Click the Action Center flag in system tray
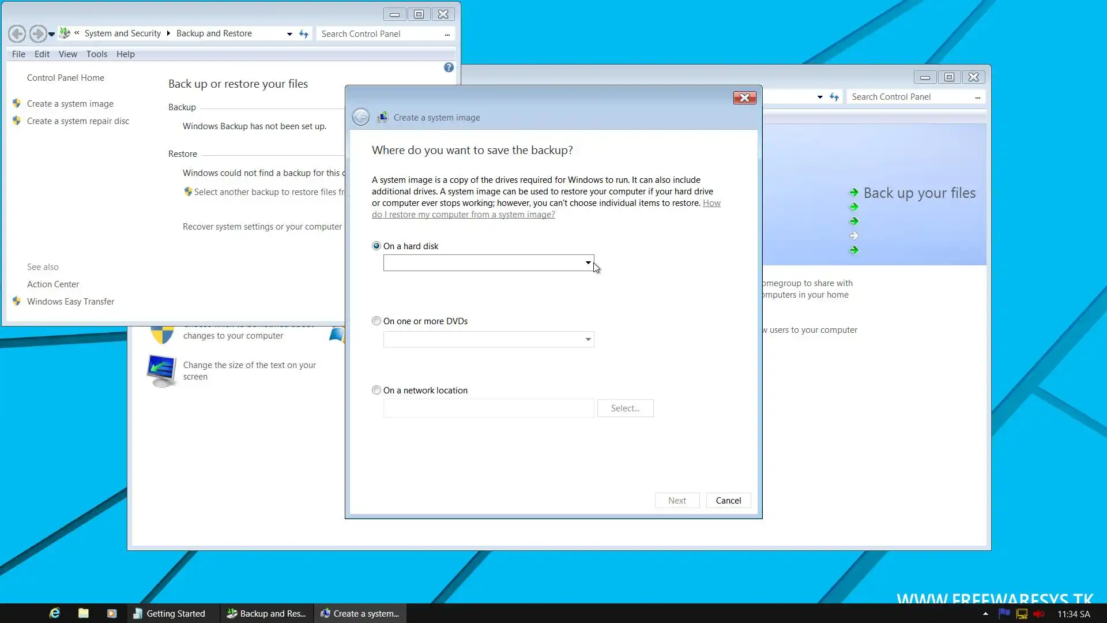The height and width of the screenshot is (623, 1107). (x=1004, y=613)
